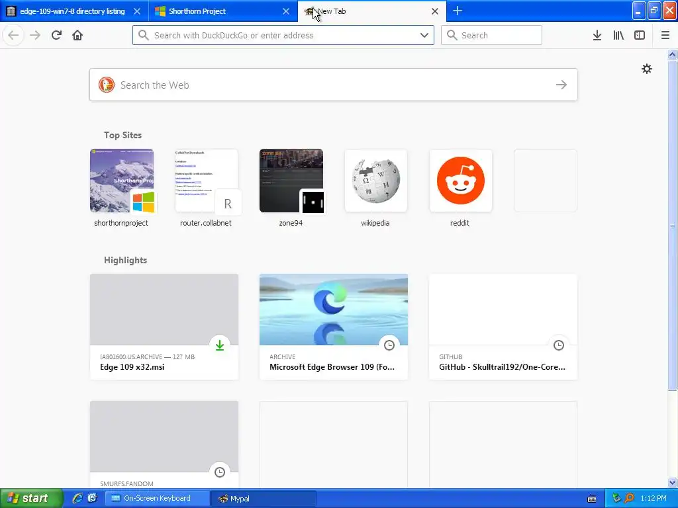Close the edge-109-win7-8 directory listing tab

[x=137, y=11]
